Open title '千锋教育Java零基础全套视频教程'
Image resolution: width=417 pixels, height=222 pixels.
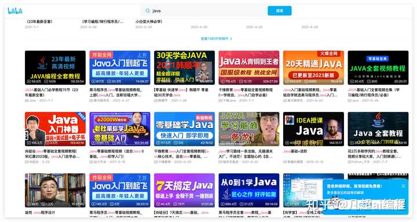pyautogui.click(x=246, y=92)
